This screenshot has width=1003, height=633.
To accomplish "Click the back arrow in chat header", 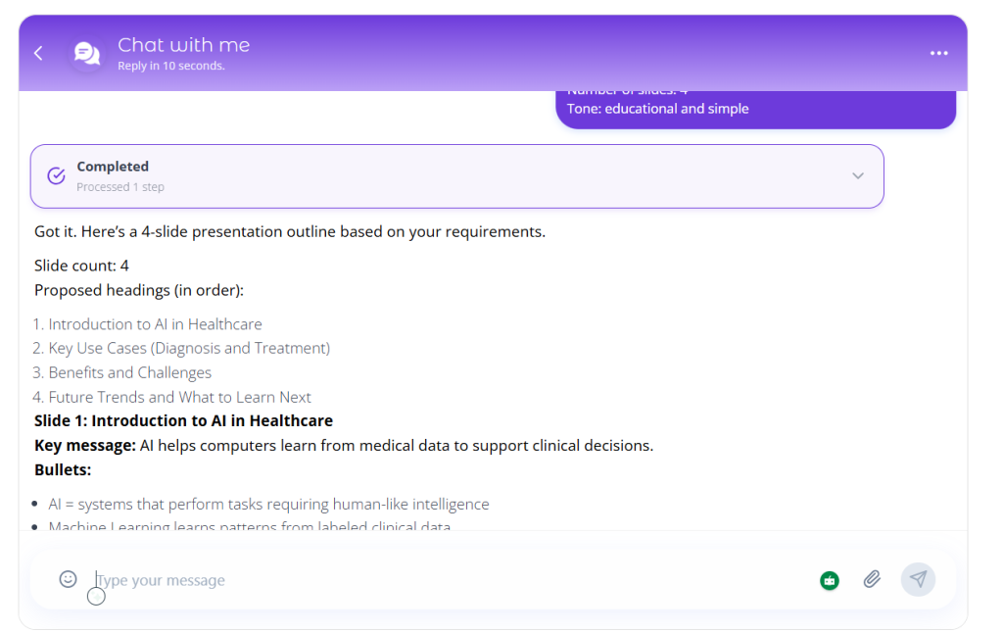I will pos(38,53).
